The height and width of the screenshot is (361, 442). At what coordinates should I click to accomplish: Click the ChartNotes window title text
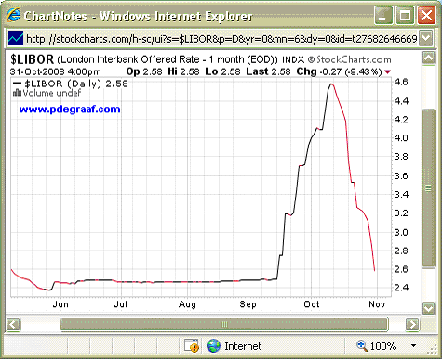(139, 16)
